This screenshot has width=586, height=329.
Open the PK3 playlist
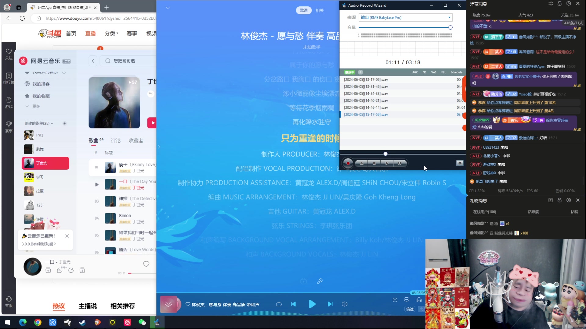(x=45, y=135)
